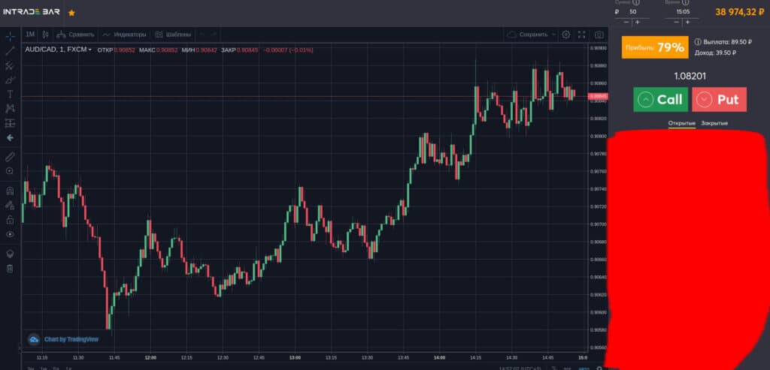
Task: Open chart settings gear icon
Action: (565, 35)
